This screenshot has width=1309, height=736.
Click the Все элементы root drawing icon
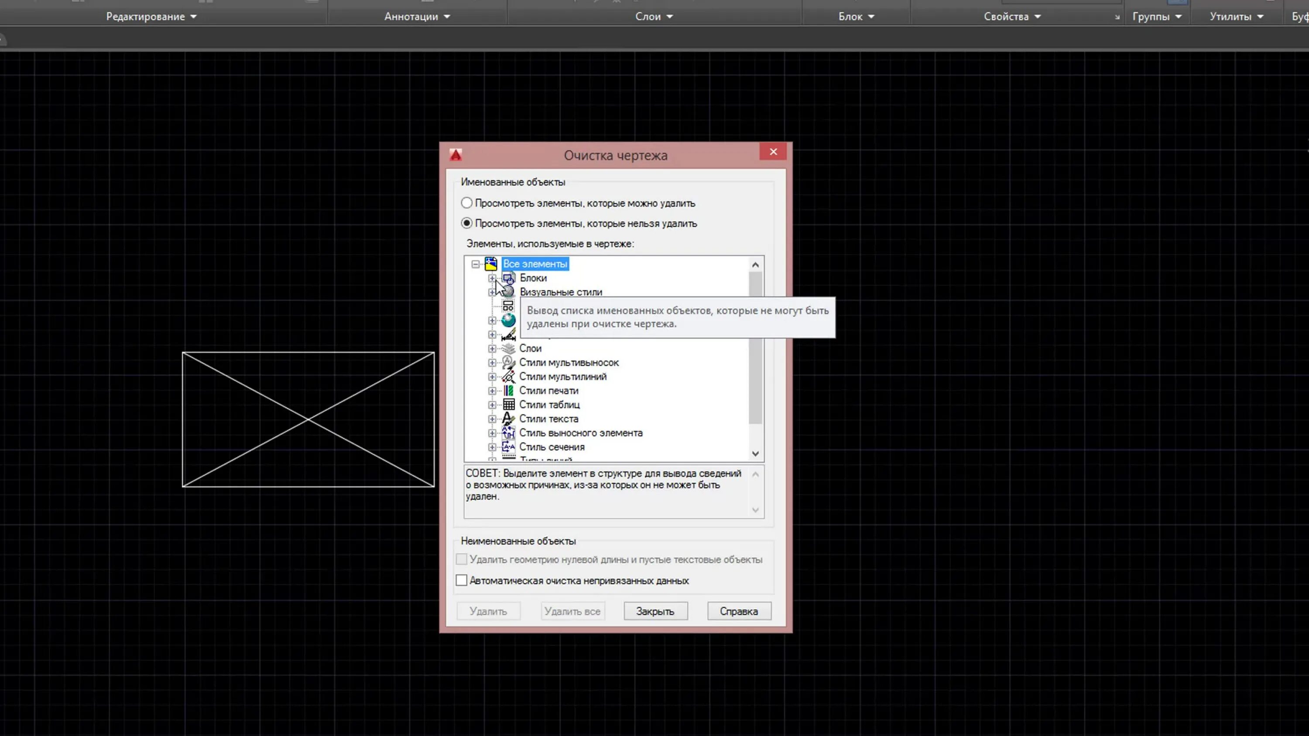pos(491,264)
